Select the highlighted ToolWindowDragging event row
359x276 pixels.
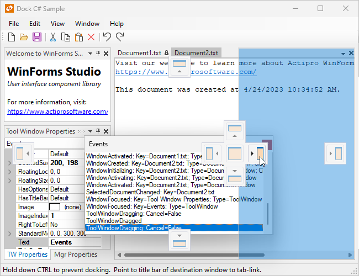(x=174, y=228)
